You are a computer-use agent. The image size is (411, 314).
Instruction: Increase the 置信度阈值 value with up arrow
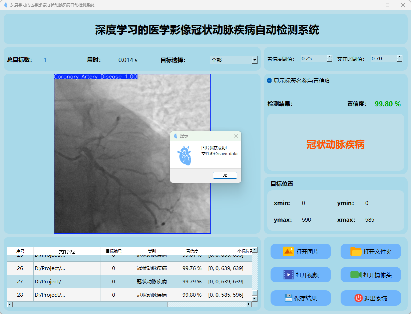tap(330, 57)
